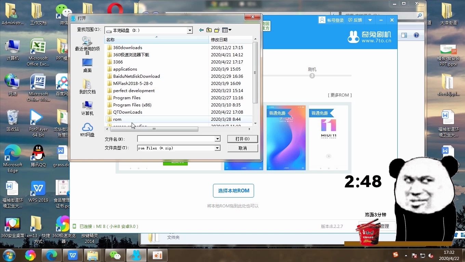
Task: Open File Explorer from the taskbar
Action: pos(93,255)
